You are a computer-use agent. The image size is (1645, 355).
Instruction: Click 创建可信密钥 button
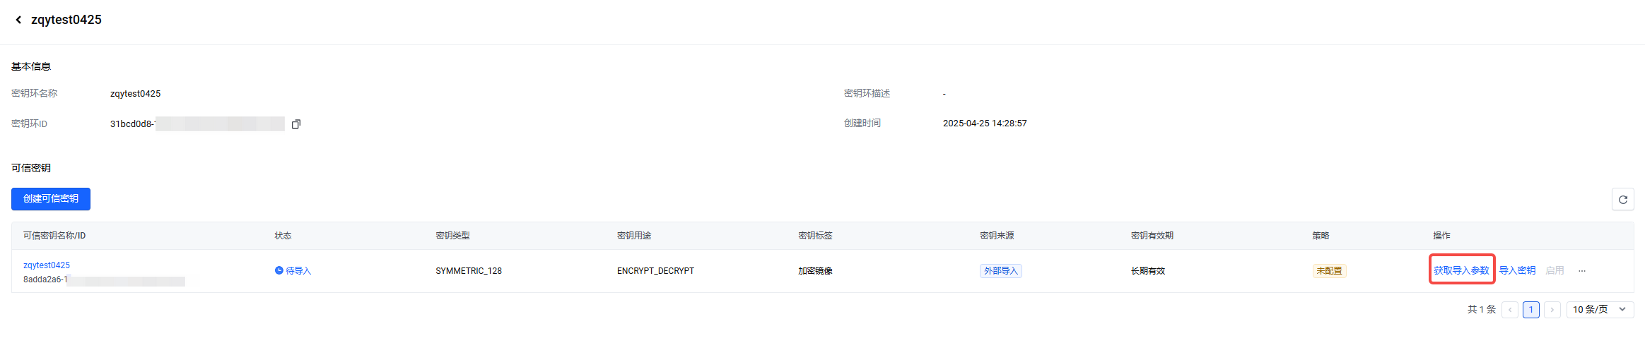(x=51, y=199)
